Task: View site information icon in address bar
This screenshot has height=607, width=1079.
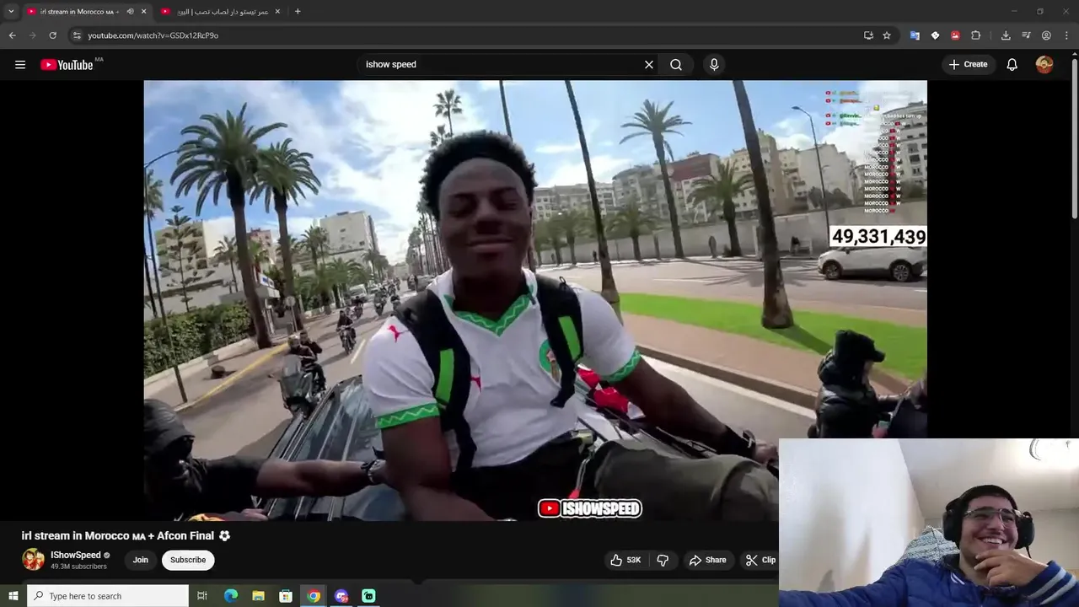Action: coord(77,35)
